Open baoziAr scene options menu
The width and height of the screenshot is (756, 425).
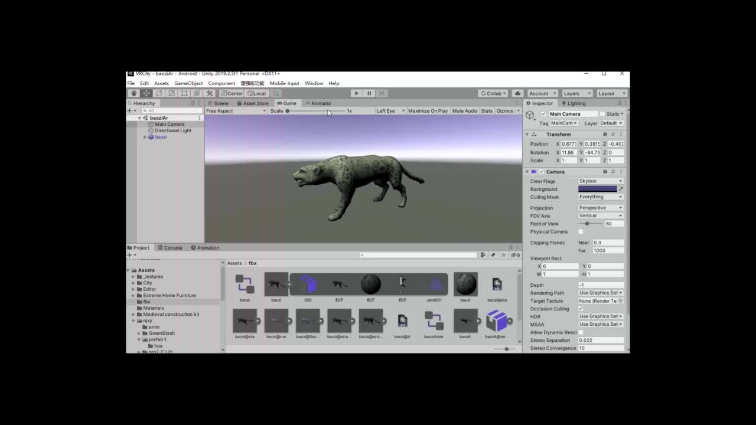coord(199,118)
